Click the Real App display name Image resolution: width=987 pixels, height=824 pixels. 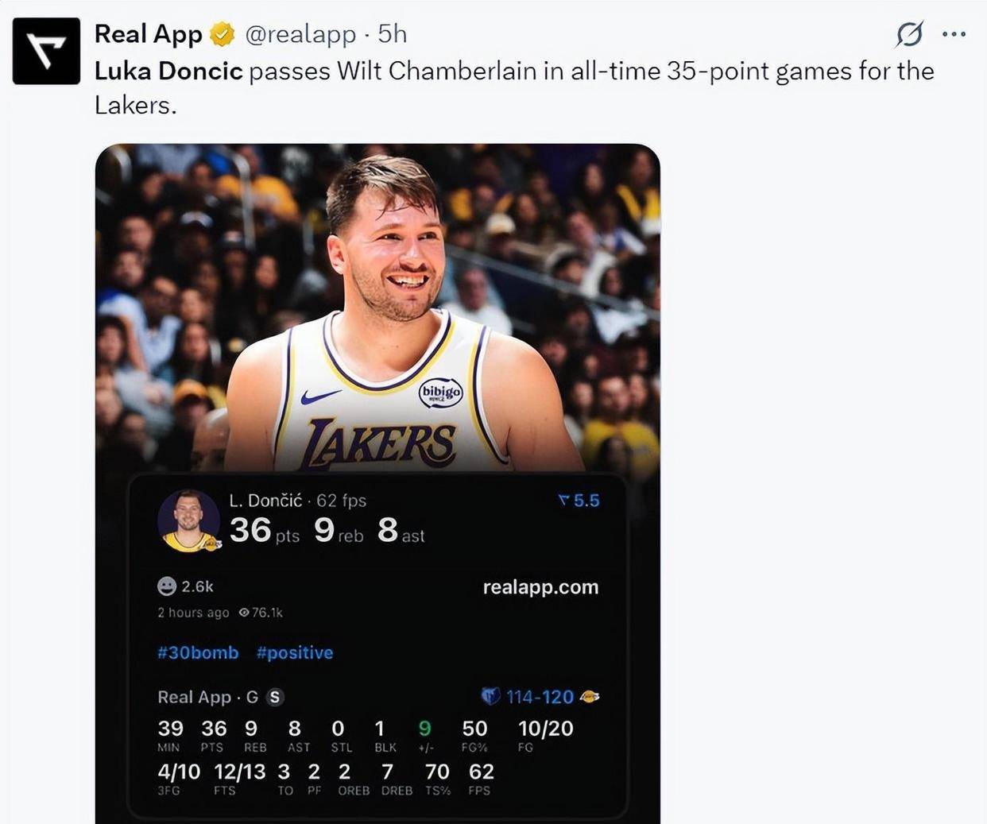tap(148, 34)
